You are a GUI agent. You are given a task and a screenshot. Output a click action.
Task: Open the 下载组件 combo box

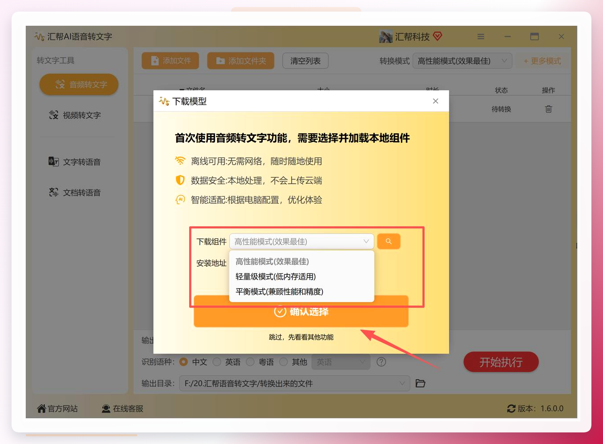[301, 242]
